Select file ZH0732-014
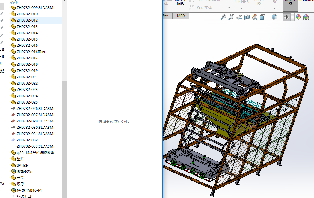The image size is (314, 198). tap(27, 33)
